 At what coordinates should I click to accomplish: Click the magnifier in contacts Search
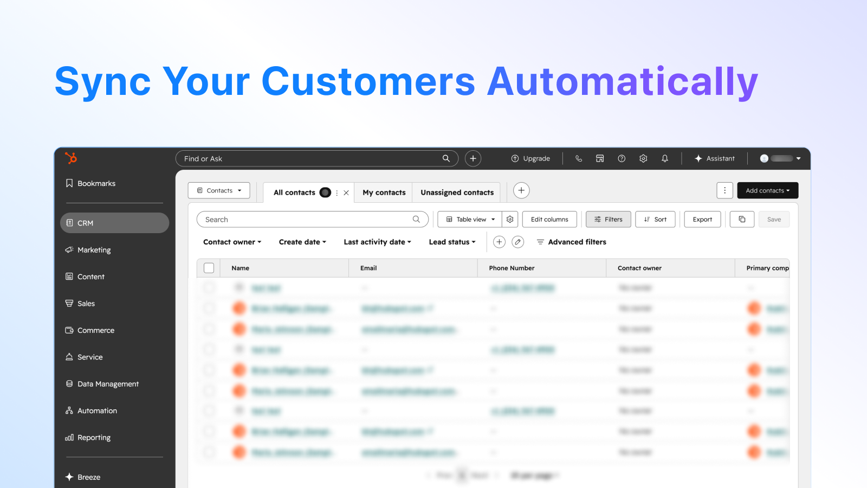pos(416,220)
